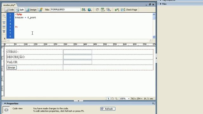
Task: Open the 100% zoom level dropdown
Action: coord(124,98)
